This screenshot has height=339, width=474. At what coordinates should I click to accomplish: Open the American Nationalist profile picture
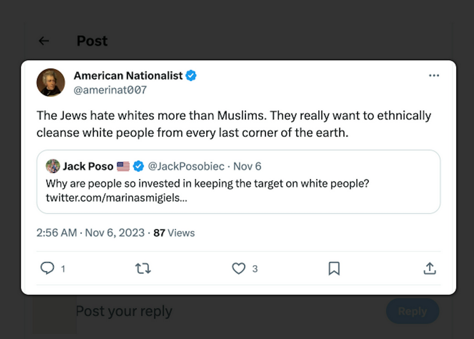pyautogui.click(x=51, y=82)
